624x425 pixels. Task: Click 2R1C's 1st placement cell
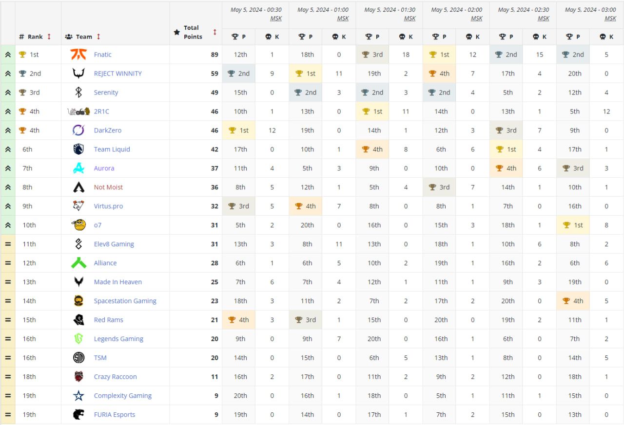(x=373, y=111)
